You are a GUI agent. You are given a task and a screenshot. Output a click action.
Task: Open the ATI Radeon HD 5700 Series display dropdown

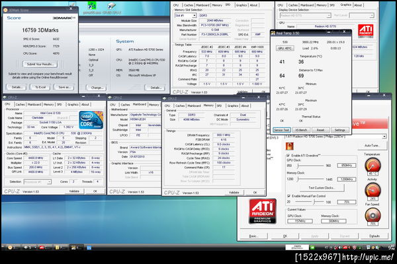pyautogui.click(x=335, y=137)
